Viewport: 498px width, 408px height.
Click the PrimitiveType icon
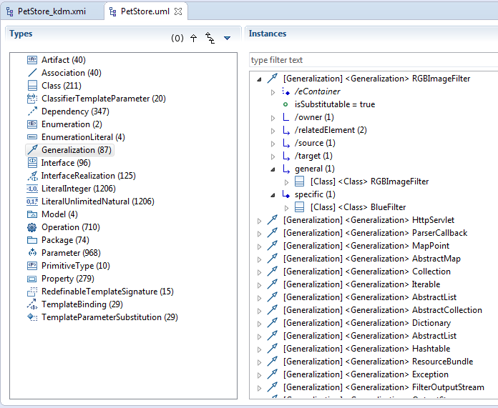pos(32,266)
